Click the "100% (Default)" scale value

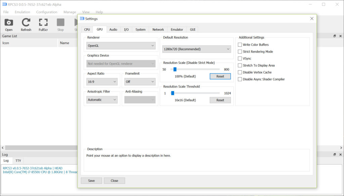[x=185, y=76]
